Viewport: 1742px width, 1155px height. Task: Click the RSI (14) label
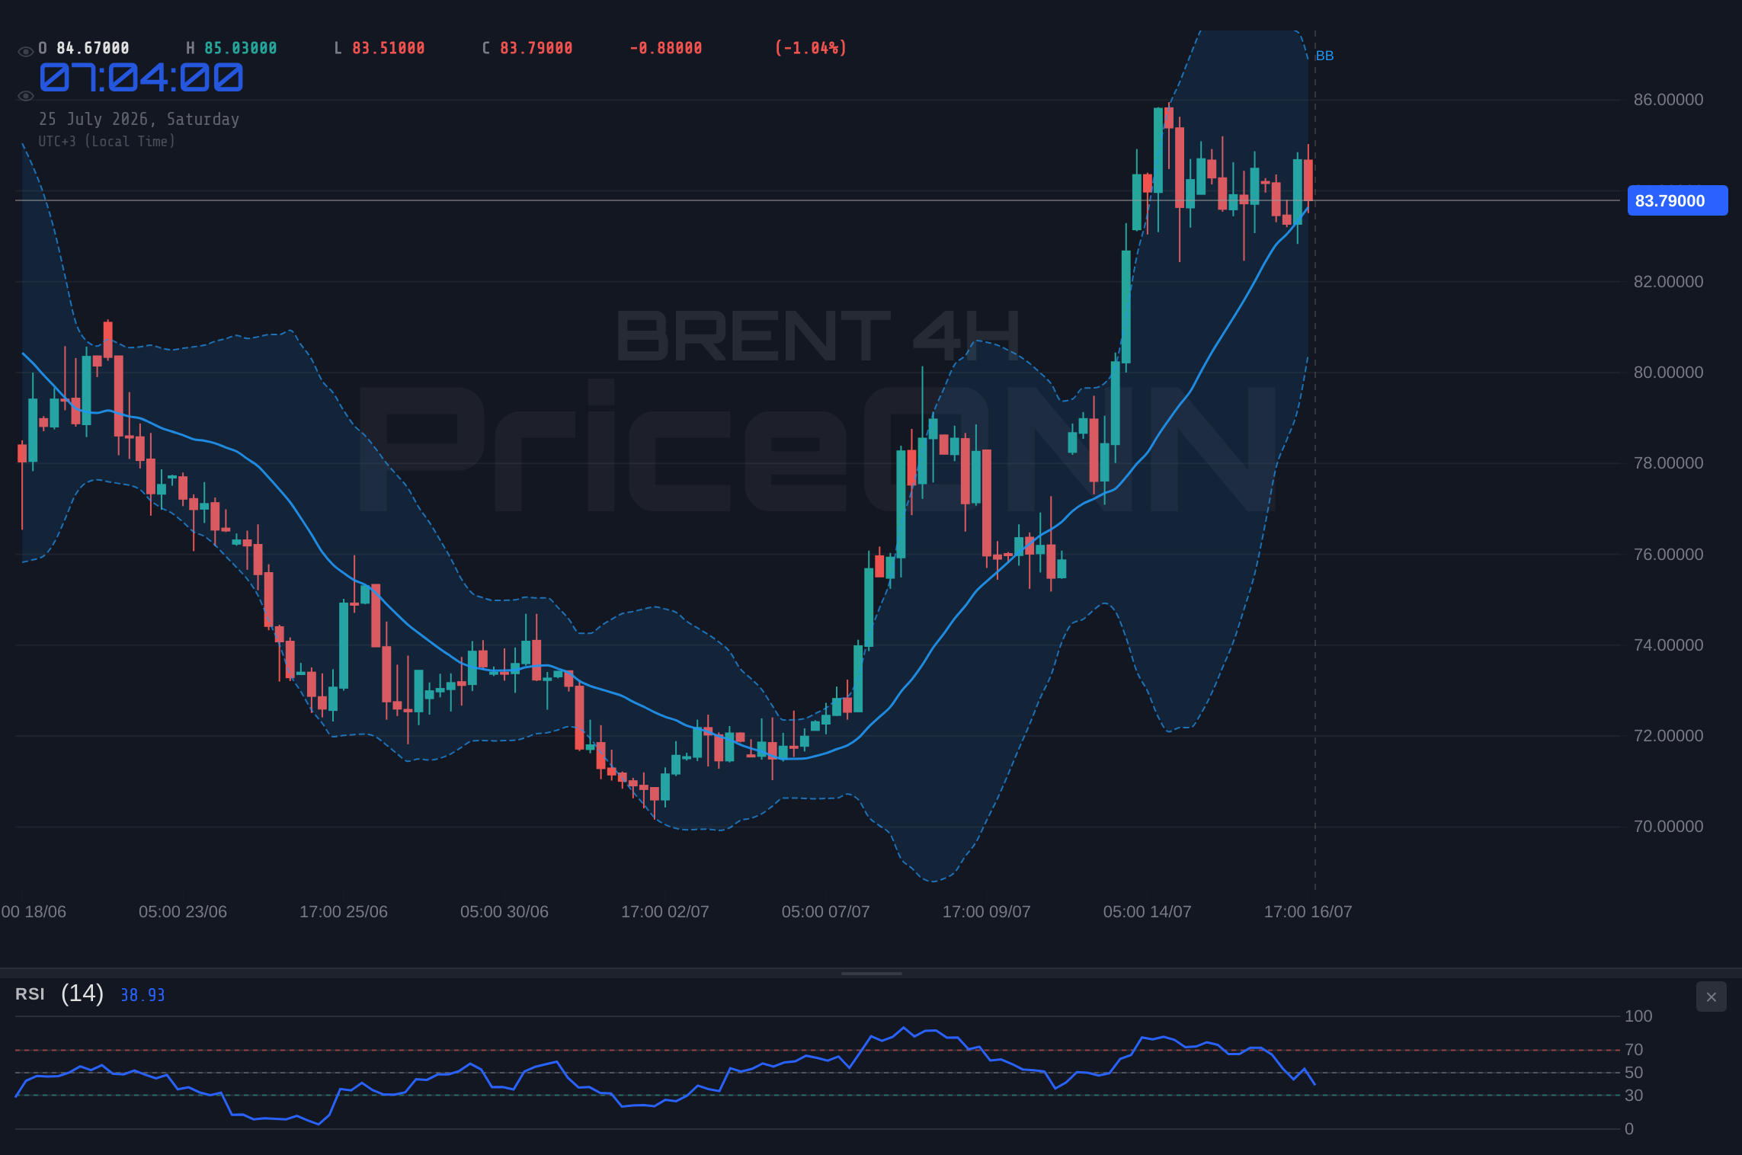point(59,993)
